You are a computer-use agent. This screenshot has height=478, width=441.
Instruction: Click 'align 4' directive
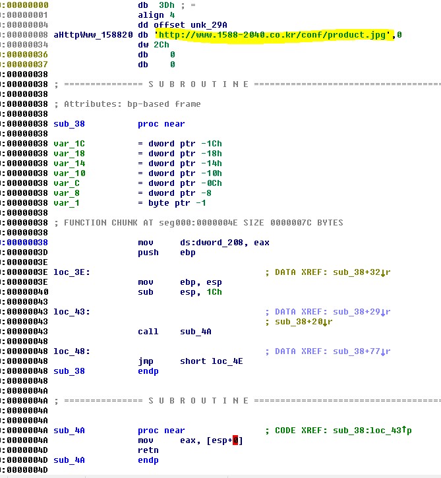[156, 15]
